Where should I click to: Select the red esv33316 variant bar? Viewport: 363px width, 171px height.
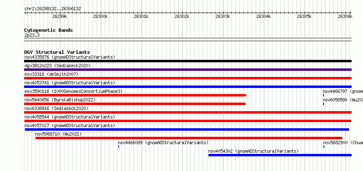[188, 78]
